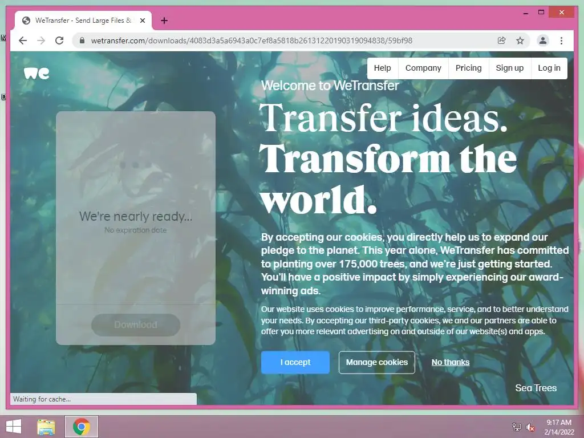Maximize the Chrome window

tap(541, 13)
